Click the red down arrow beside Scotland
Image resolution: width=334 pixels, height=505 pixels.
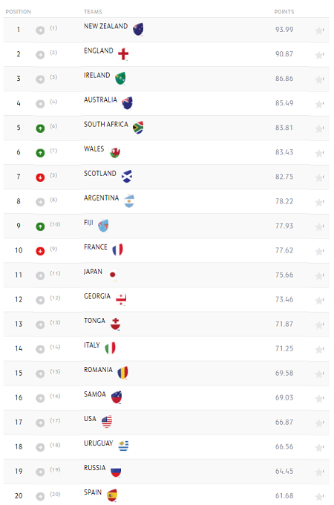(40, 177)
